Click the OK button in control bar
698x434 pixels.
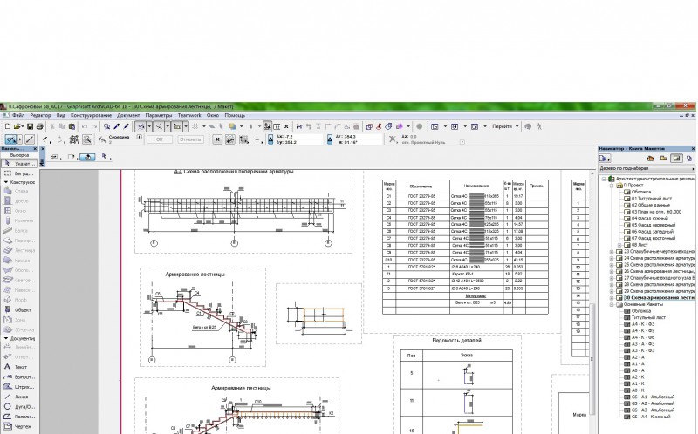[159, 139]
